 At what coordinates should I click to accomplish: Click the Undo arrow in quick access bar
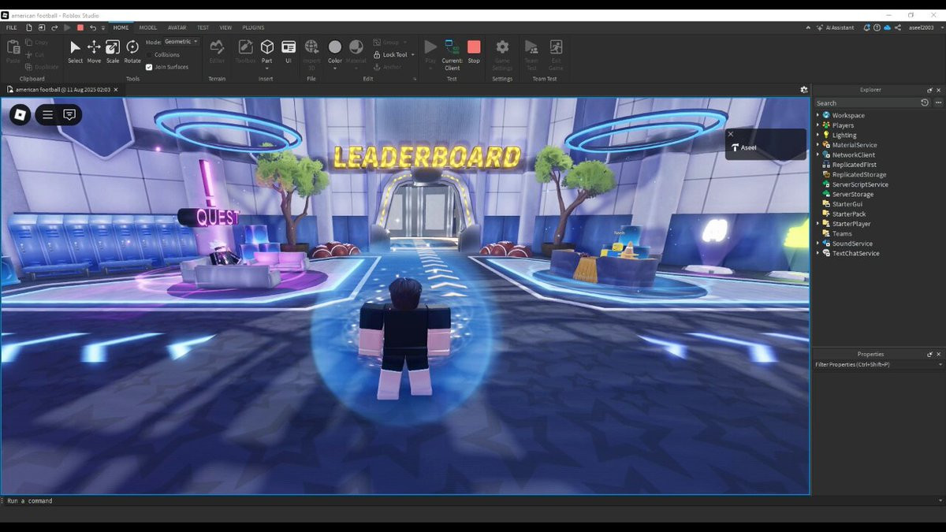coord(93,28)
